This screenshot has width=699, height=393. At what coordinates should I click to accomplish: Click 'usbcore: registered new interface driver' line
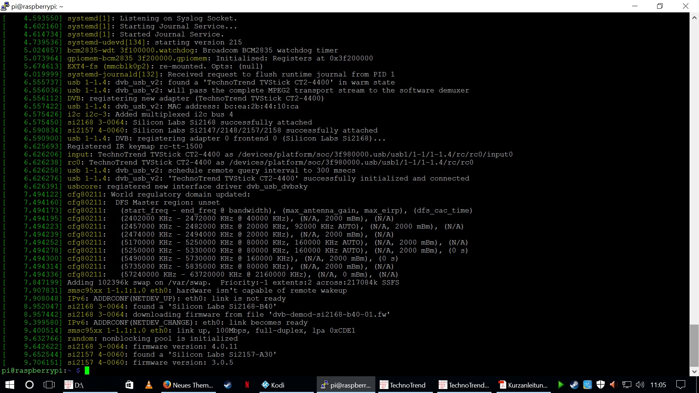187,186
